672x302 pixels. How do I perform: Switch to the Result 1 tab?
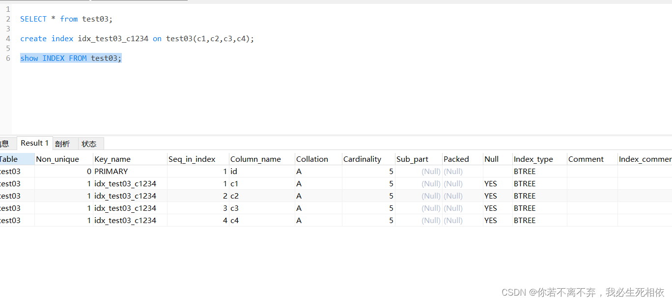point(34,143)
